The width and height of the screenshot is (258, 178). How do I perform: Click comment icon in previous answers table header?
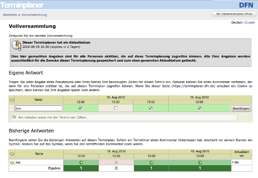[12, 153]
